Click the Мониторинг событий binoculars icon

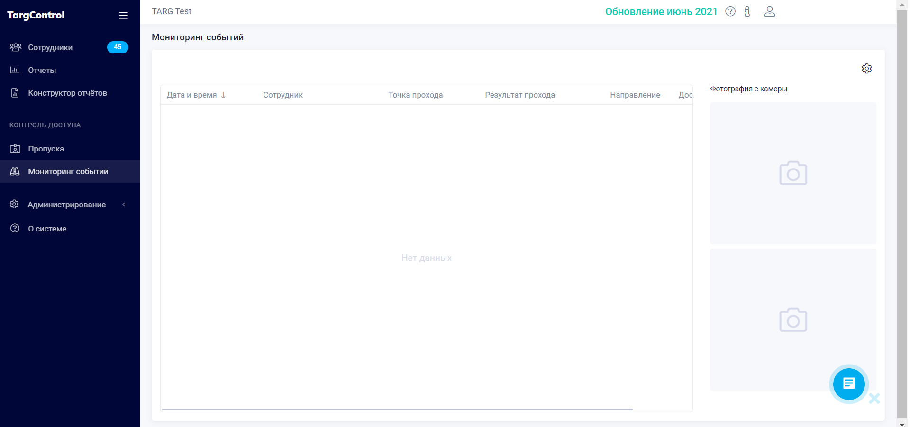coord(15,171)
